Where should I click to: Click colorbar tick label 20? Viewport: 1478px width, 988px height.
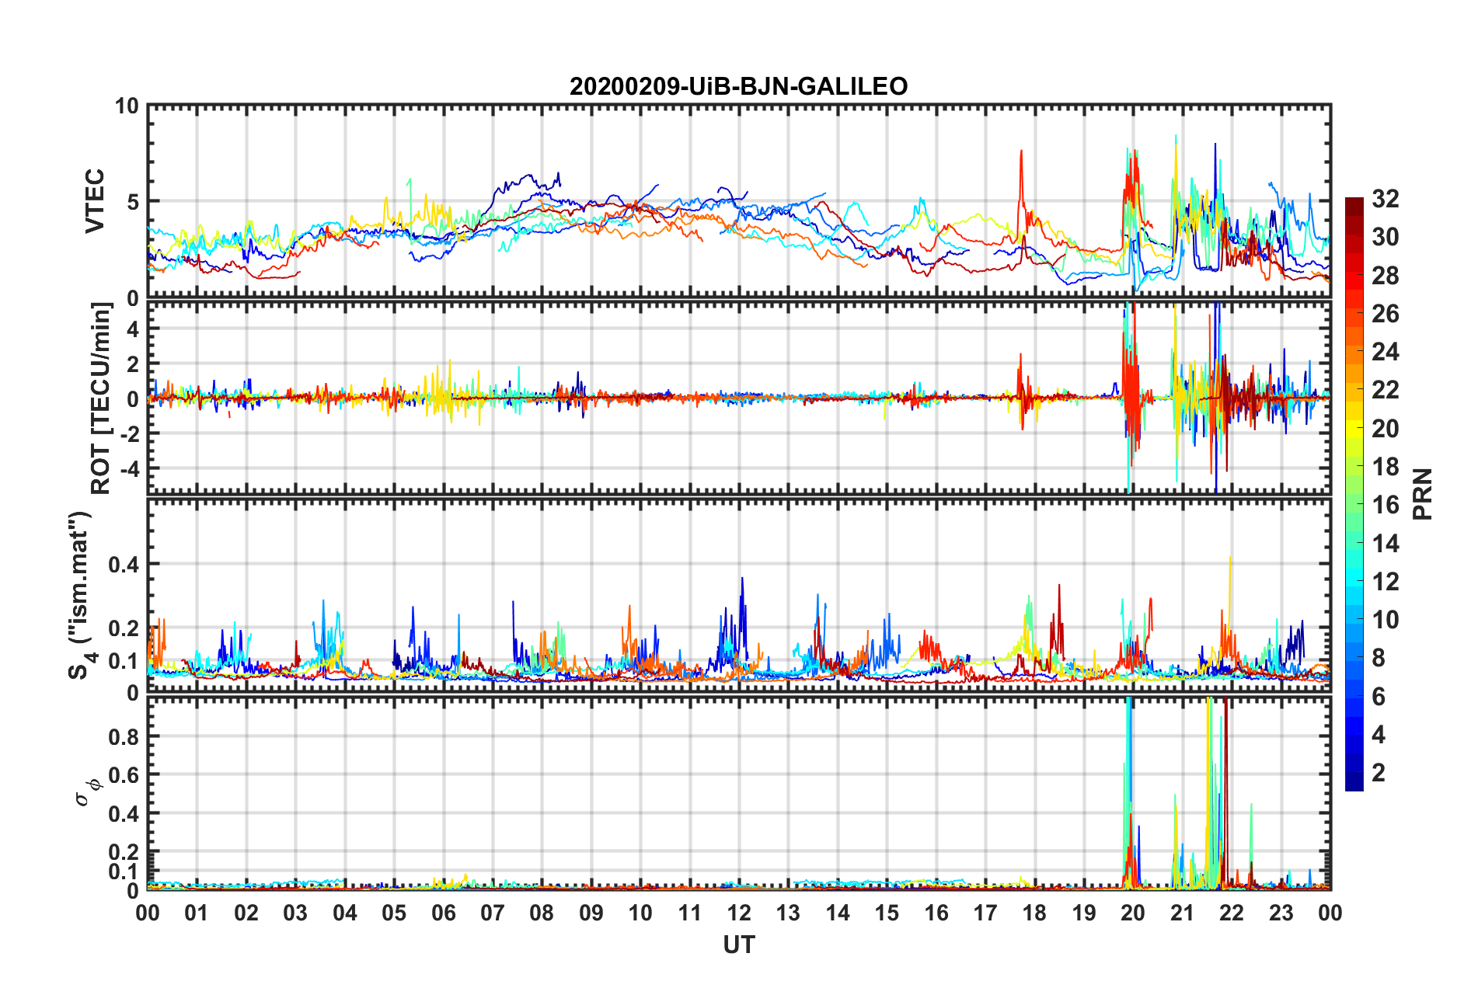click(1385, 428)
